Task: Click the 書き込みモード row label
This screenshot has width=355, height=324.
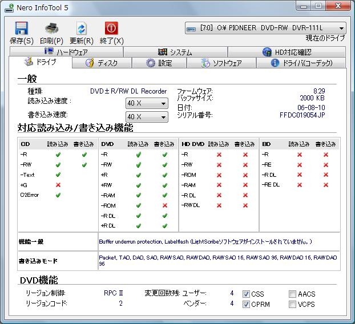Action: coord(38,261)
